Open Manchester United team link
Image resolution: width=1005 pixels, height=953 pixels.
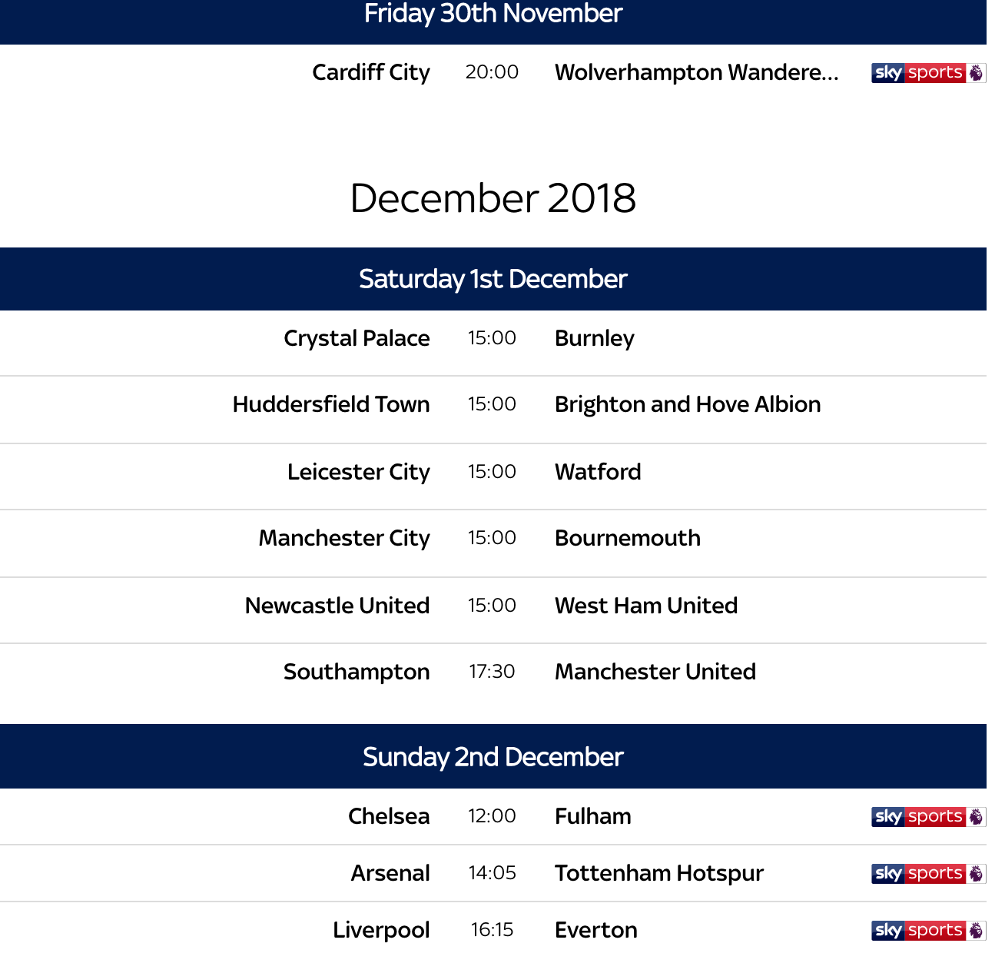tap(655, 672)
